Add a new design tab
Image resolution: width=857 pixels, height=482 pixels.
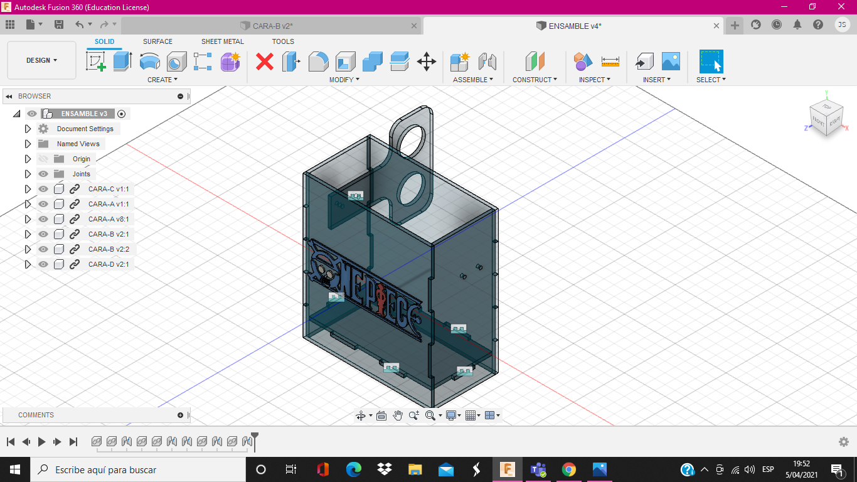(735, 25)
